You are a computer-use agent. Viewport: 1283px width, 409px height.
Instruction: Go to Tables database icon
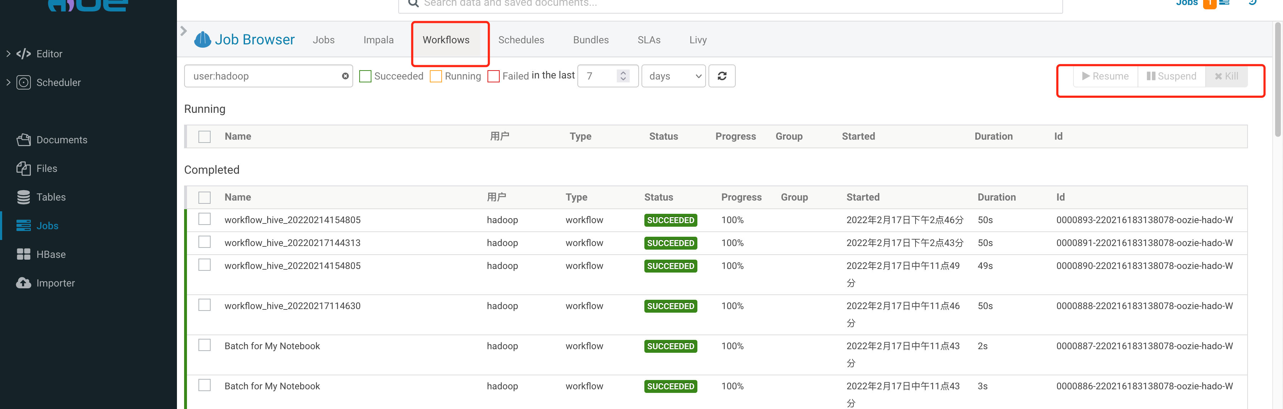pyautogui.click(x=23, y=197)
